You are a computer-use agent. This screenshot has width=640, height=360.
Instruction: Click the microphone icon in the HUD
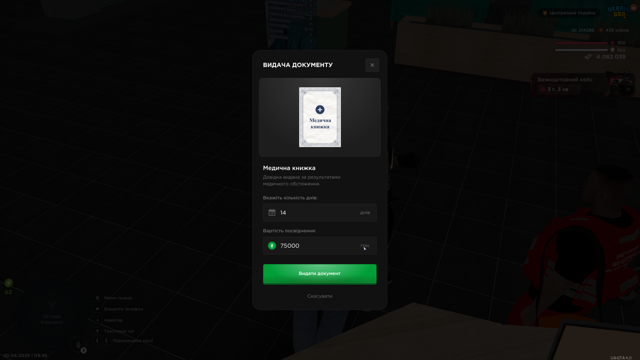click(77, 344)
